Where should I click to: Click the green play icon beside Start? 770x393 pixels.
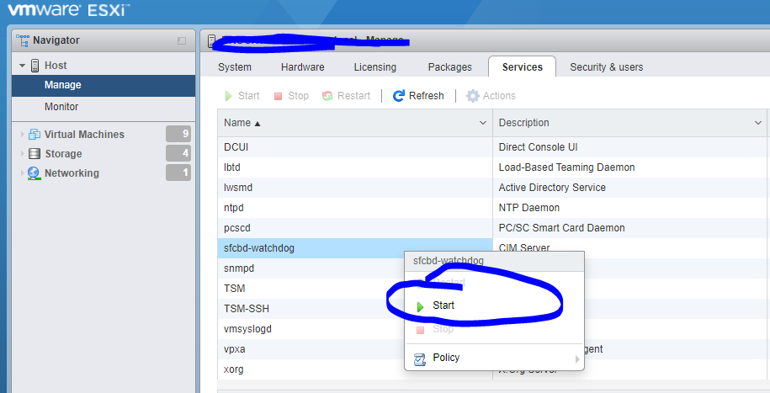pyautogui.click(x=420, y=307)
